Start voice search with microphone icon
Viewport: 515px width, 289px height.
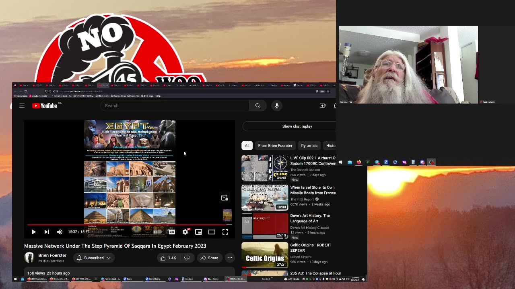pyautogui.click(x=277, y=106)
